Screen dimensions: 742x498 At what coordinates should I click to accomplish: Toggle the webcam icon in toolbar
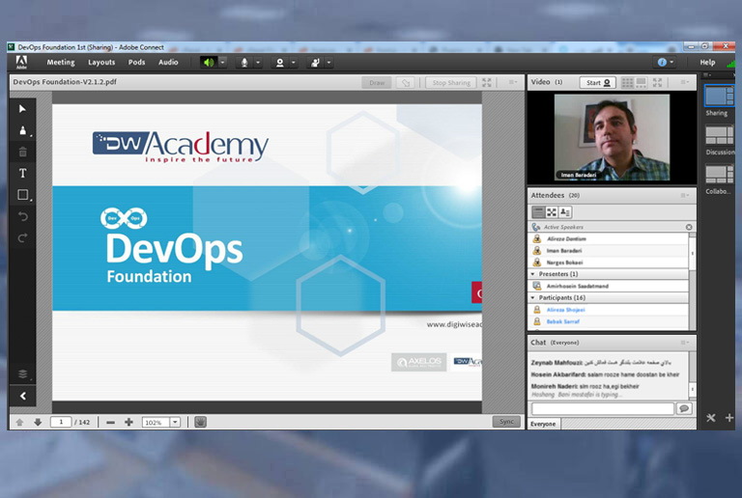coord(279,63)
